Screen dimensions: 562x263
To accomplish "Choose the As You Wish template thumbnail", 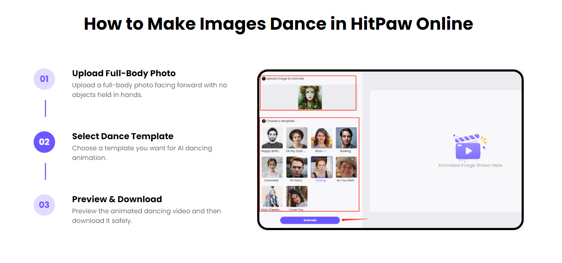I will [x=346, y=167].
